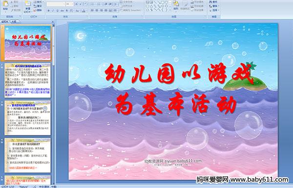Toggle Italic formatting

point(53,11)
